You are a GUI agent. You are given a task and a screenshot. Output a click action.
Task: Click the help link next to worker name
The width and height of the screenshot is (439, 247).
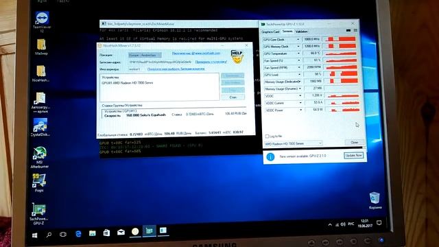pos(176,69)
